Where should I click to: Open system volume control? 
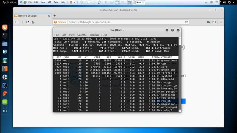(x=224, y=2)
